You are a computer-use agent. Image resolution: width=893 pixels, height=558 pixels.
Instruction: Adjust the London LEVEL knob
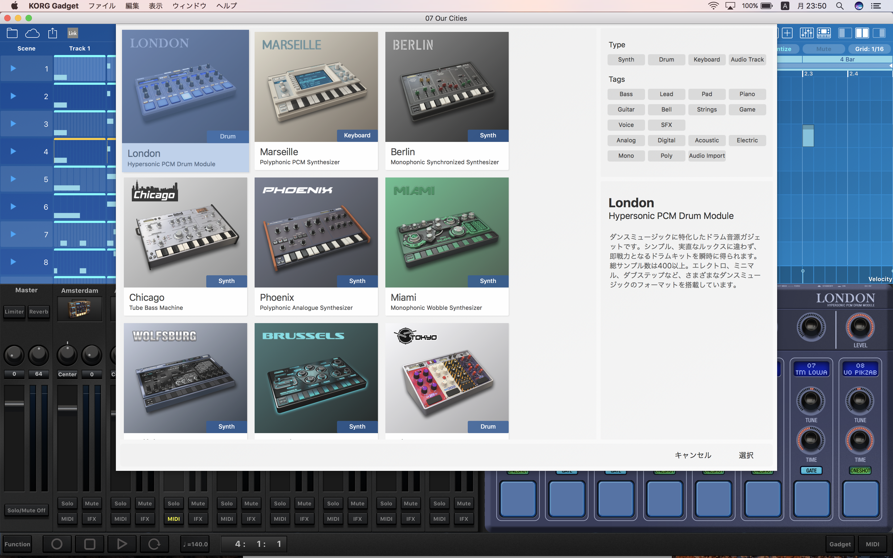pyautogui.click(x=860, y=327)
